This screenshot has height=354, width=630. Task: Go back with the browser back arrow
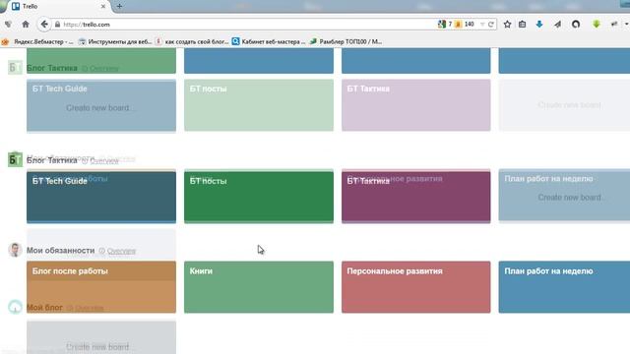pos(44,25)
